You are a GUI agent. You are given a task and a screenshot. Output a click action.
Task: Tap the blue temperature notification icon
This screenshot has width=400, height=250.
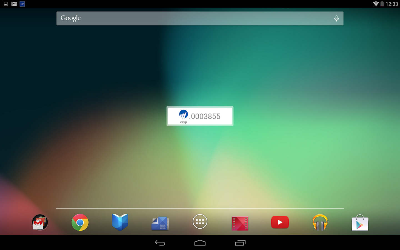pyautogui.click(x=22, y=4)
